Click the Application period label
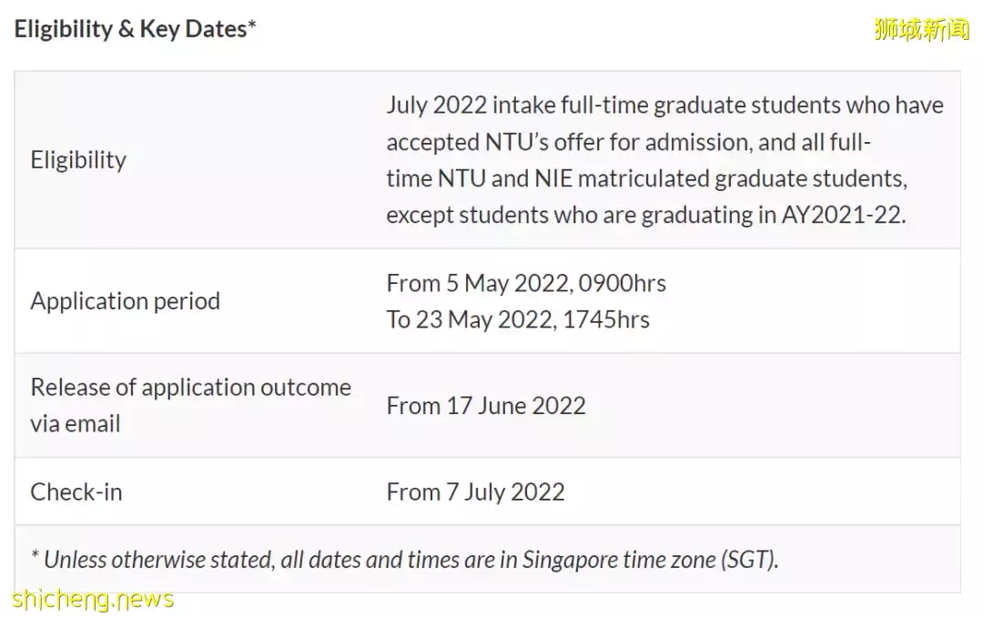Viewport: 983px width, 617px height. point(126,301)
